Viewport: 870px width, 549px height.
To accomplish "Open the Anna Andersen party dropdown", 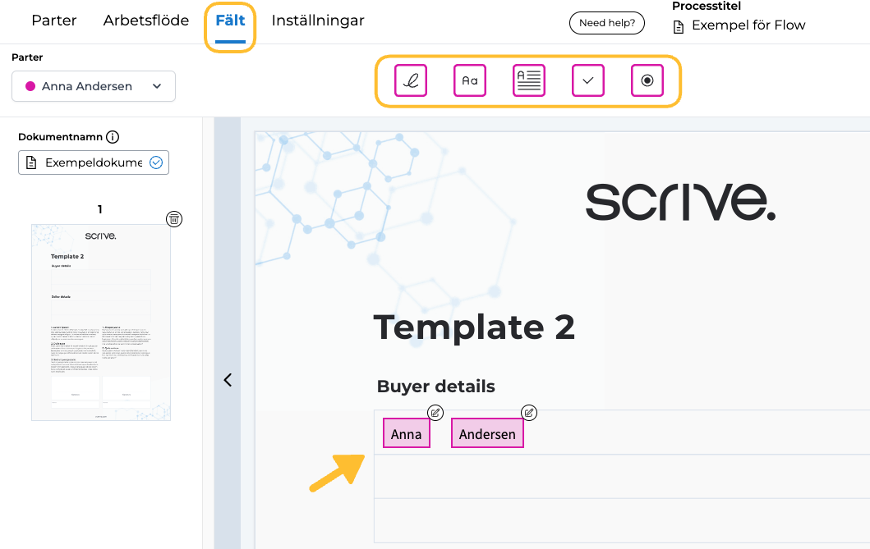I will (94, 86).
